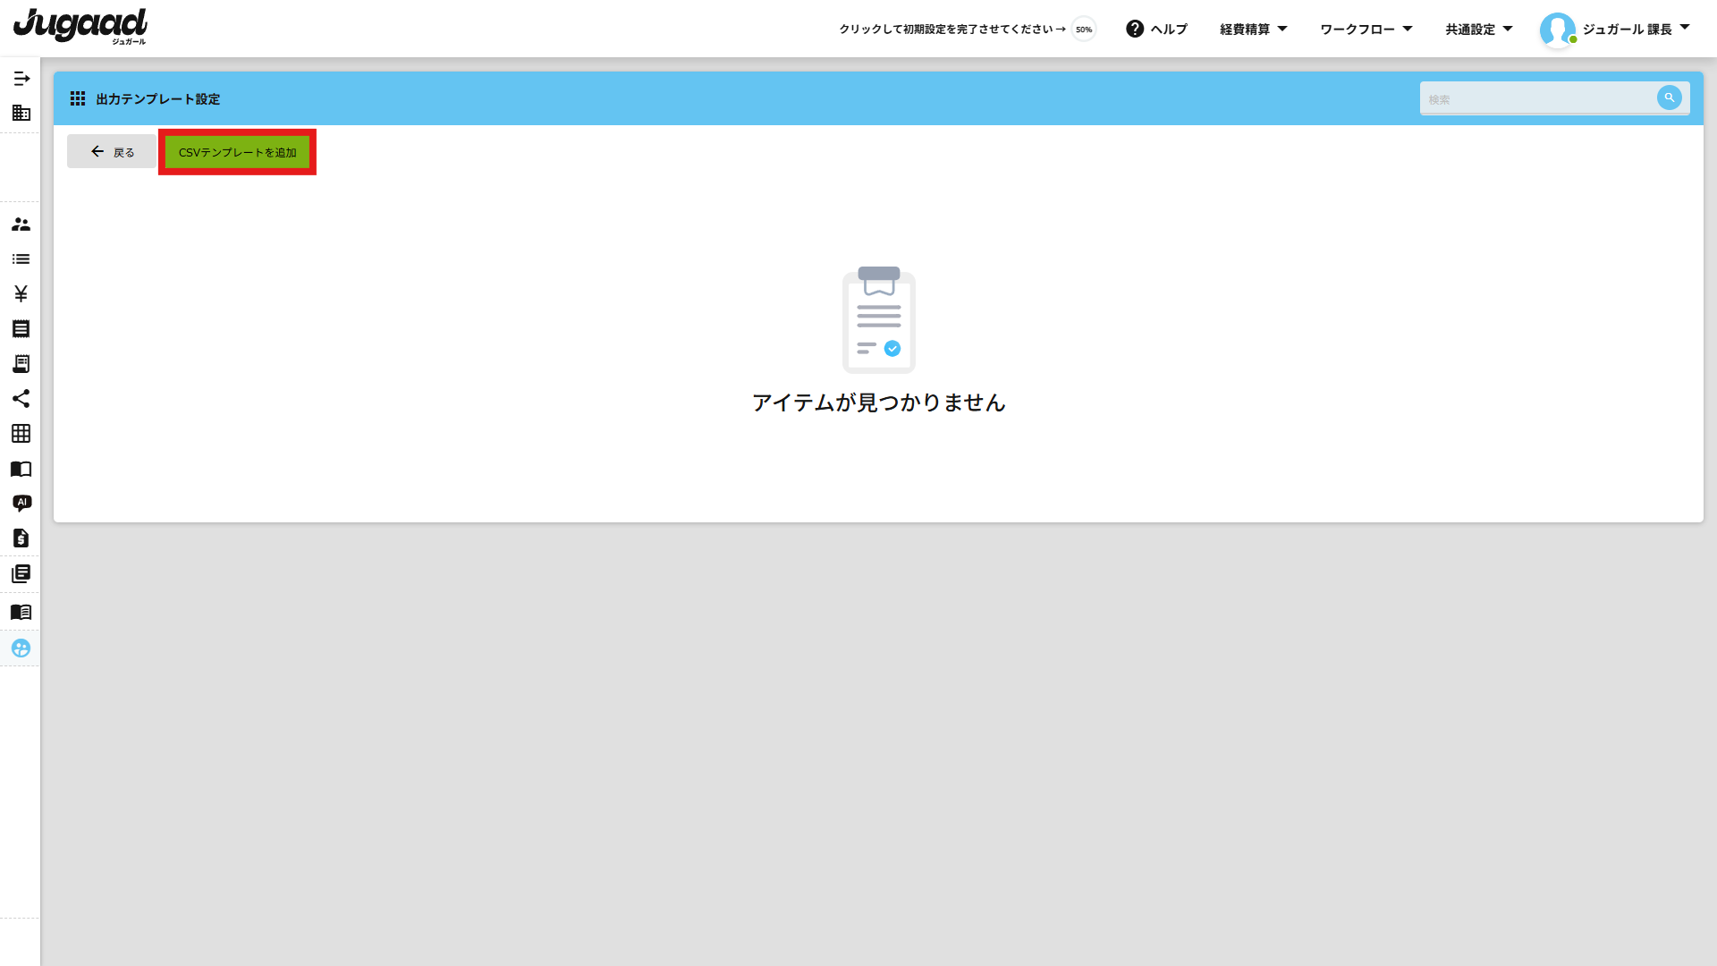1717x966 pixels.
Task: Click the Jugaad logo
Action: [x=80, y=26]
